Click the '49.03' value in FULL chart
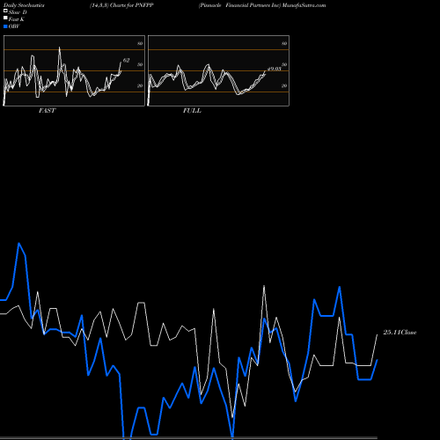Screen dimensions: 440x440 pyautogui.click(x=275, y=69)
